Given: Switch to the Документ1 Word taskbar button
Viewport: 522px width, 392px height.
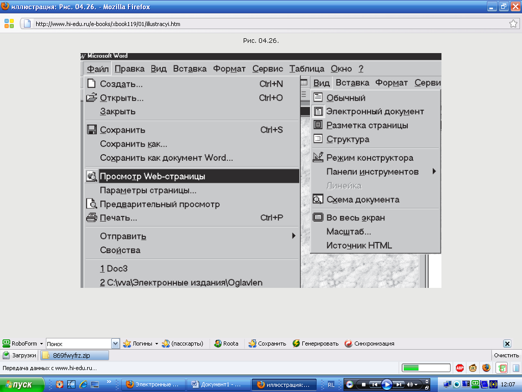Looking at the screenshot, I should [218, 385].
